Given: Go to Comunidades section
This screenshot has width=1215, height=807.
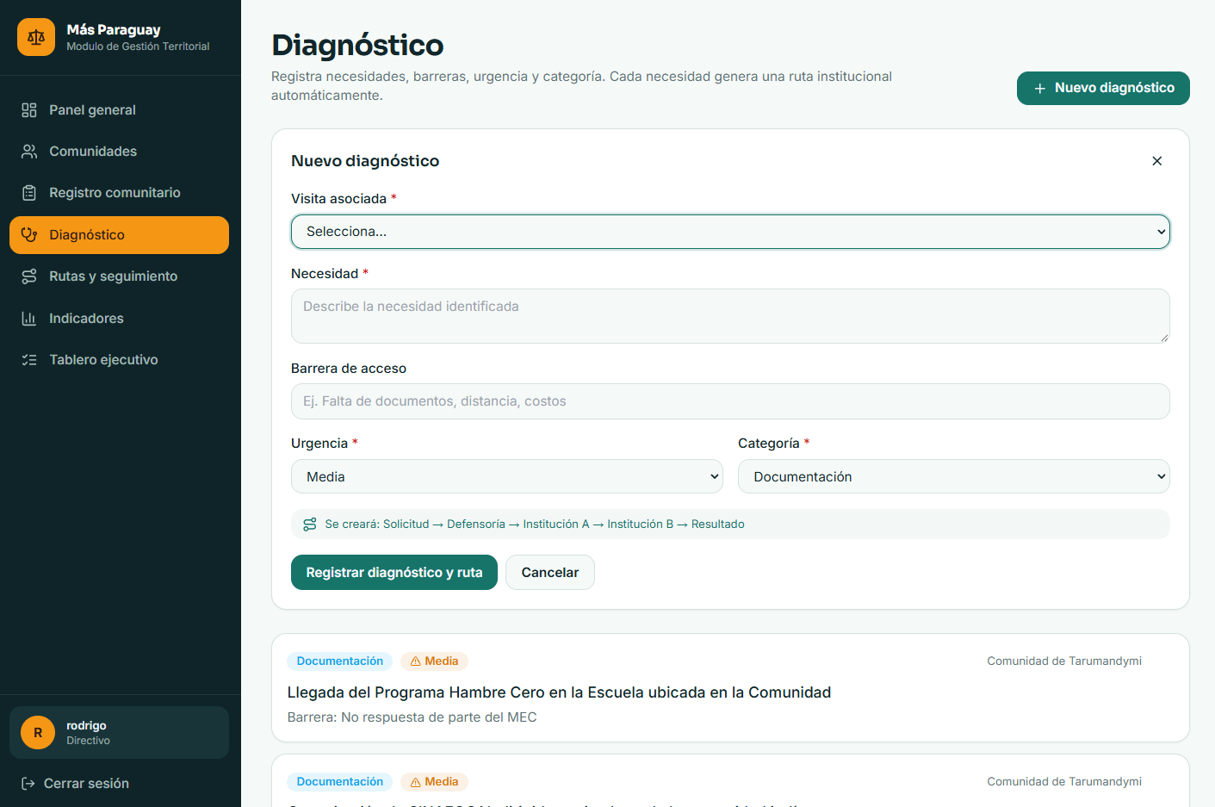Looking at the screenshot, I should tap(119, 152).
